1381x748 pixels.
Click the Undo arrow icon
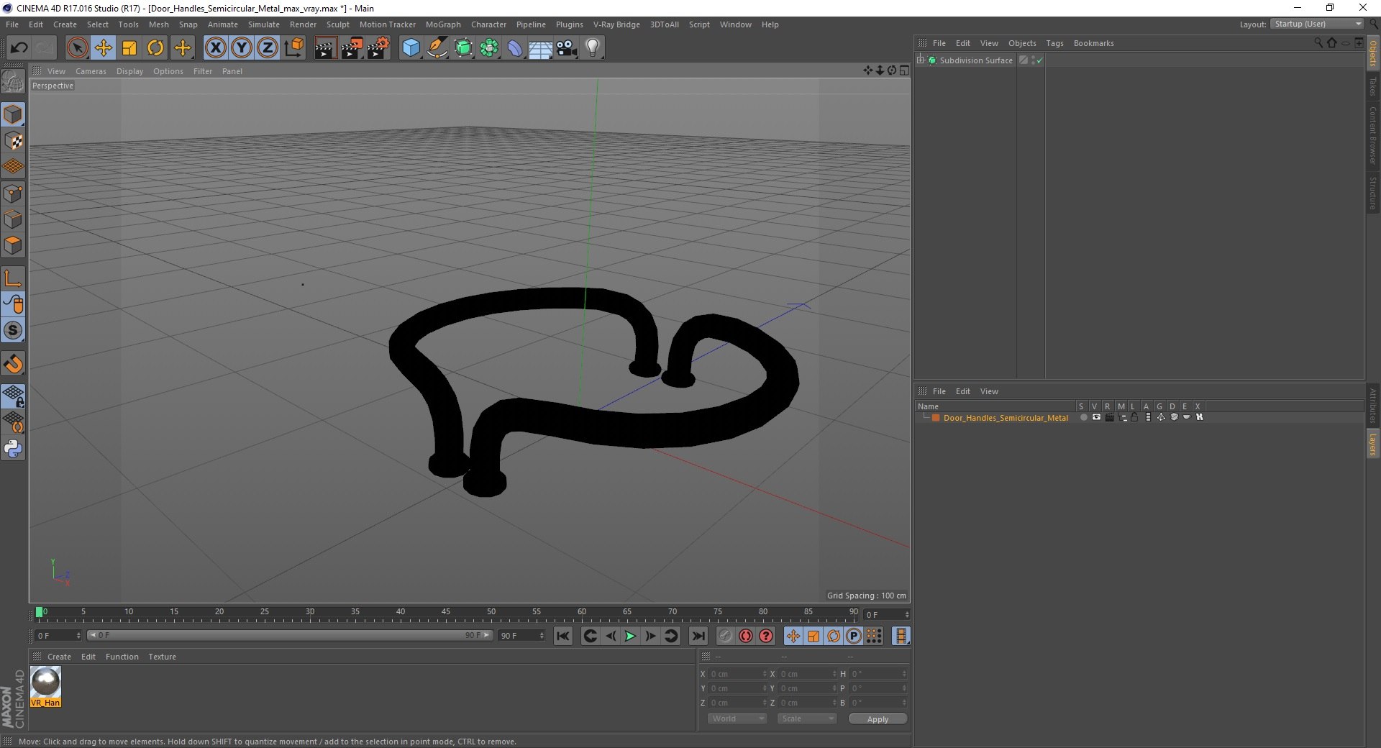point(19,48)
